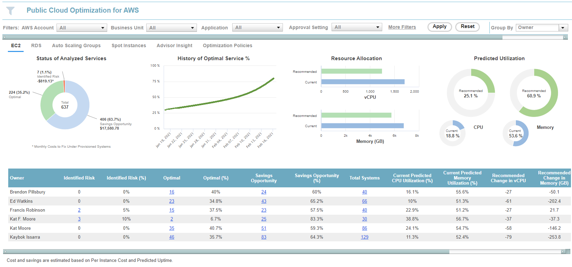This screenshot has width=572, height=267.
Task: Select the Spot Instances tab
Action: (128, 45)
